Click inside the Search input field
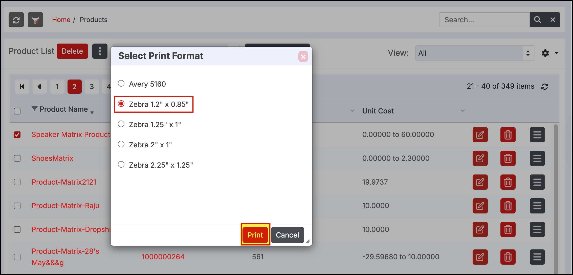 tap(484, 20)
